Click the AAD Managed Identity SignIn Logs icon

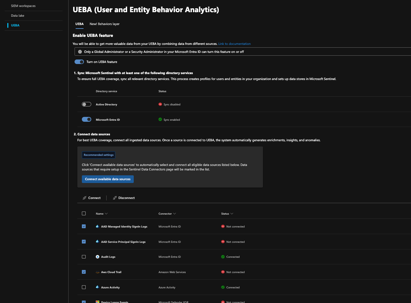coord(98,226)
